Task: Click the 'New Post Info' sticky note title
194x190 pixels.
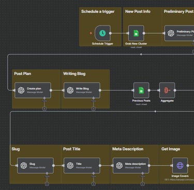Action: [138, 11]
